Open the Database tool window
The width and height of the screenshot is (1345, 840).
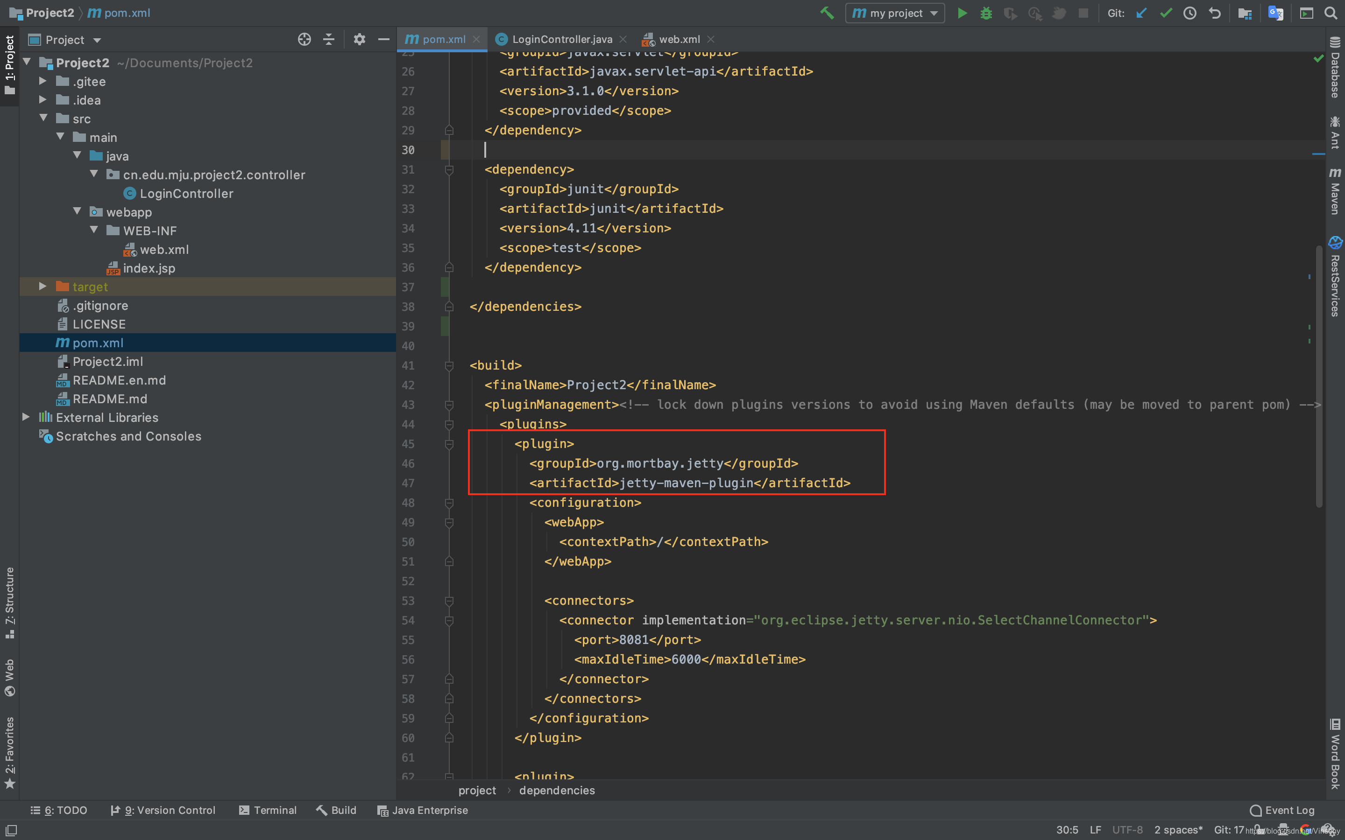[1335, 67]
